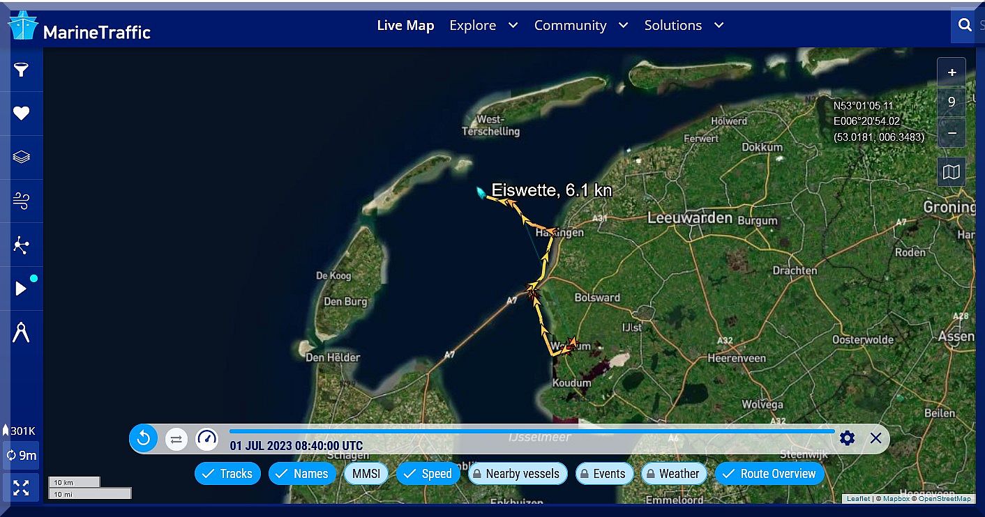Expand the Explore dropdown menu

point(483,26)
